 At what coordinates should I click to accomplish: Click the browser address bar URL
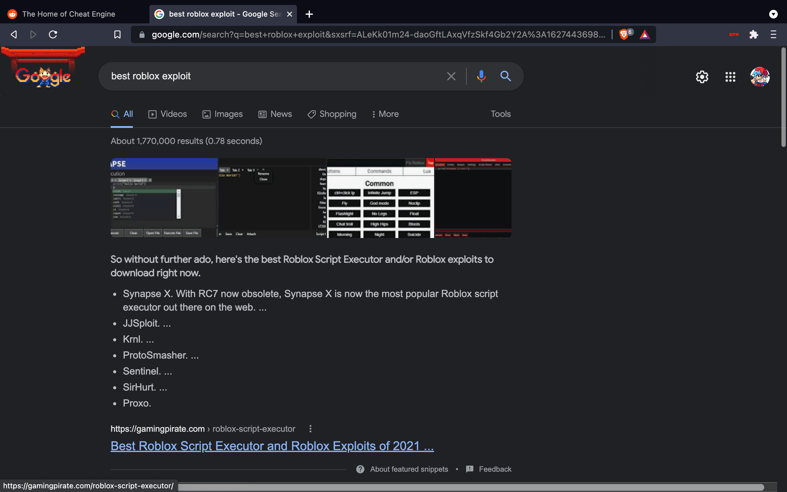tap(378, 34)
